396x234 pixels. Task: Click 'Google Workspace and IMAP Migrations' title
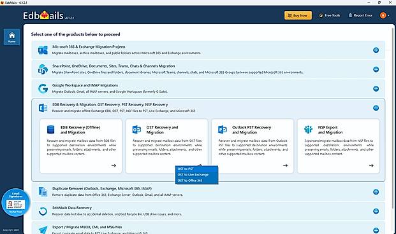click(85, 85)
